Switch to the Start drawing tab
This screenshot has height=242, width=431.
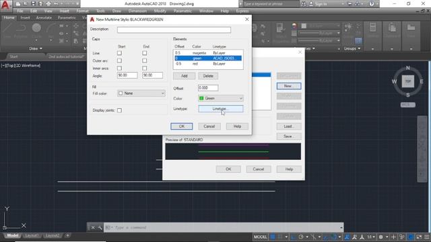pyautogui.click(x=13, y=56)
